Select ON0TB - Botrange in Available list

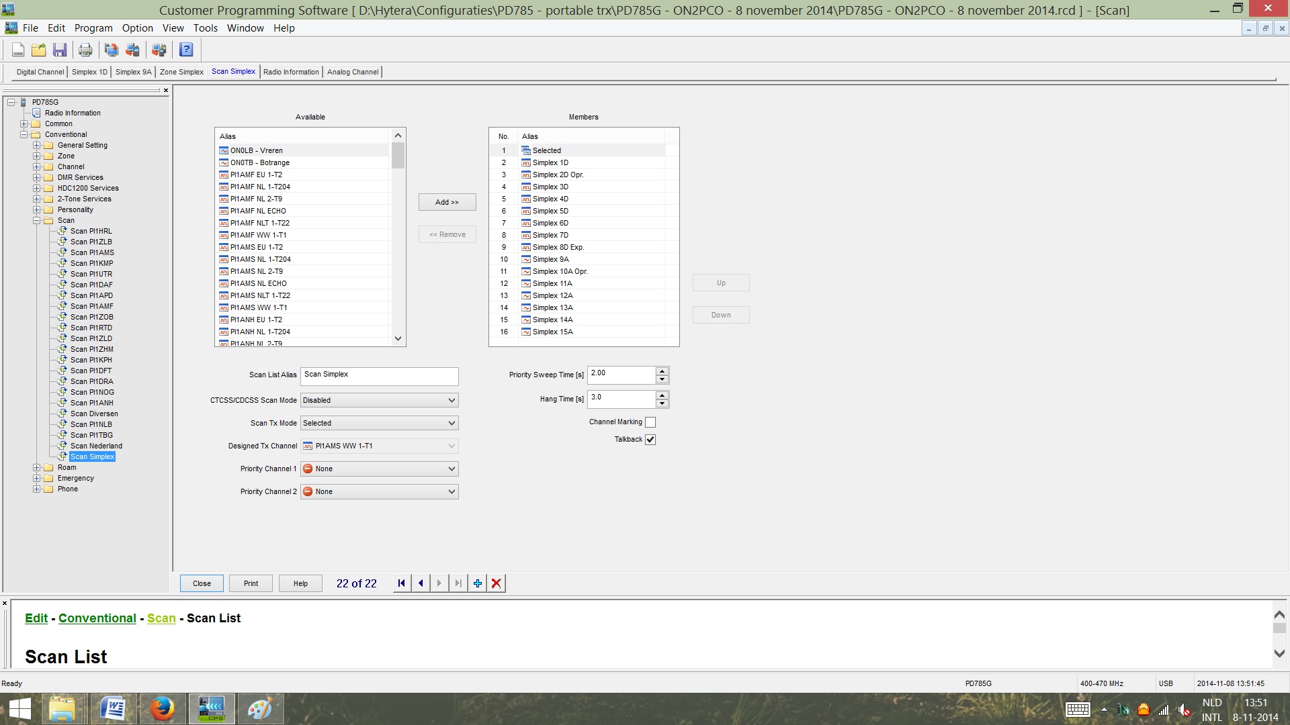[x=304, y=162]
